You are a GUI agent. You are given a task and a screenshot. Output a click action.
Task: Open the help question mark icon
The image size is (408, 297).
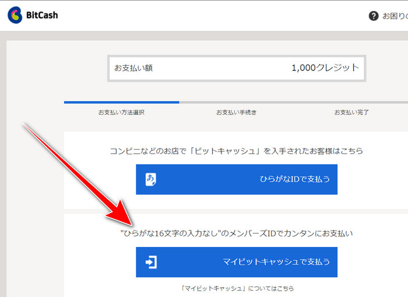pos(374,16)
